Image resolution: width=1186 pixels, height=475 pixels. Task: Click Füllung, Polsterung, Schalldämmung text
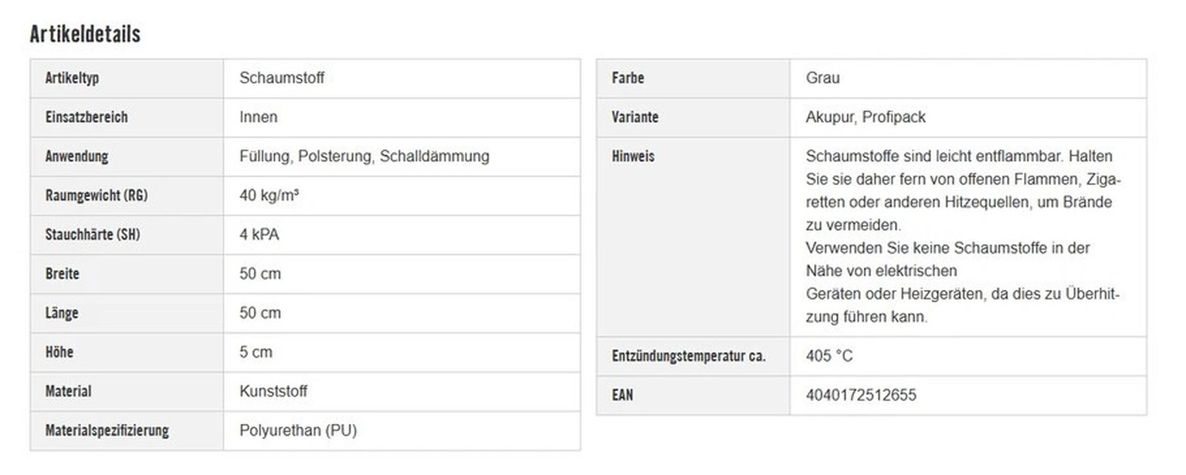point(364,157)
